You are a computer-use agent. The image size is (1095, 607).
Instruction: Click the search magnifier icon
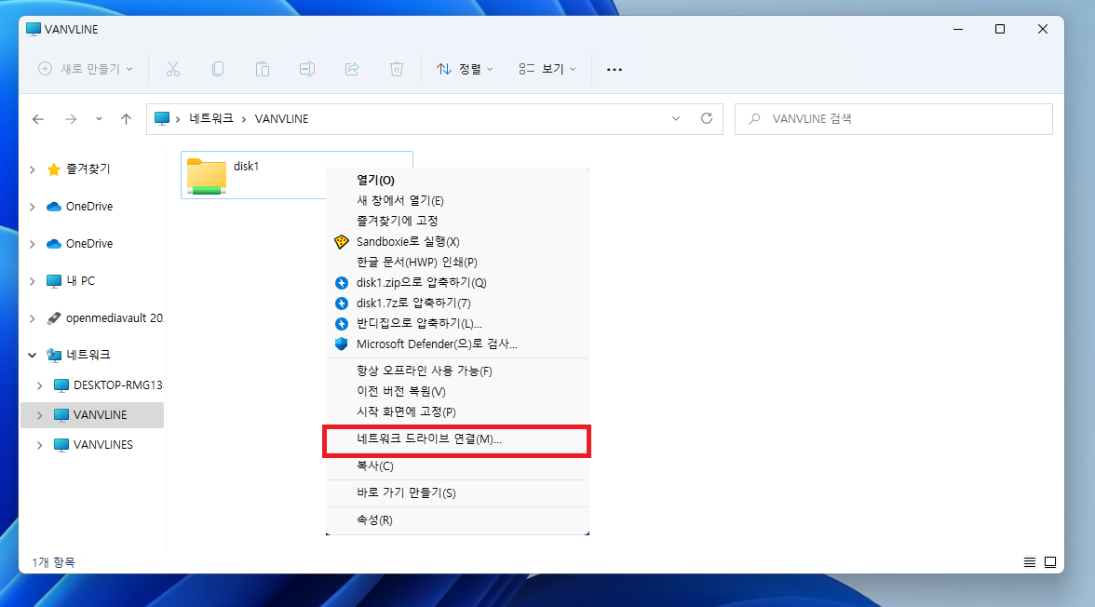pyautogui.click(x=754, y=119)
